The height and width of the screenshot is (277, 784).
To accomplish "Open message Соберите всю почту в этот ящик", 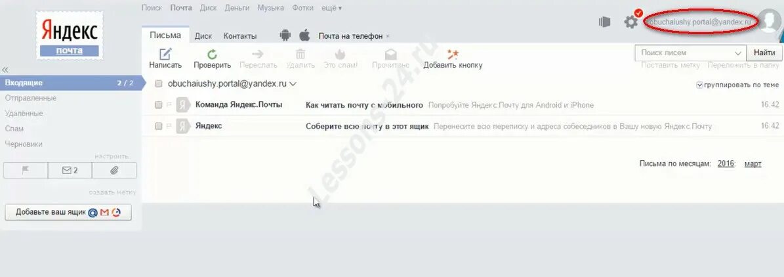I will (x=367, y=126).
